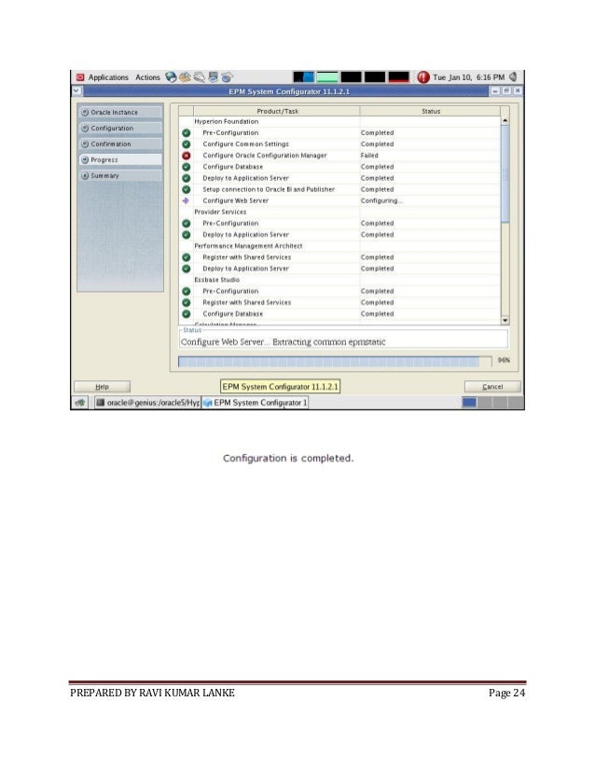
Task: Click green check icon beside Hyperion Foundation Configure Database
Action: [187, 167]
